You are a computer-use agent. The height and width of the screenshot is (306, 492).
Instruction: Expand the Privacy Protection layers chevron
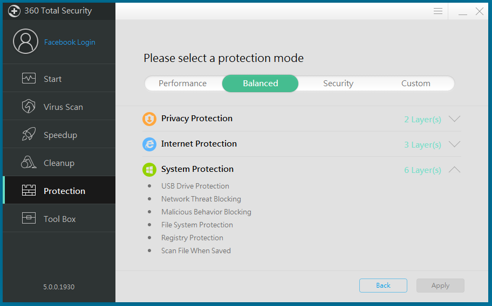[x=454, y=119]
